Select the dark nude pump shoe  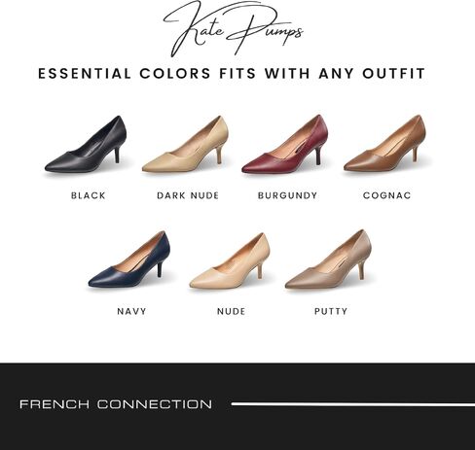(185, 144)
